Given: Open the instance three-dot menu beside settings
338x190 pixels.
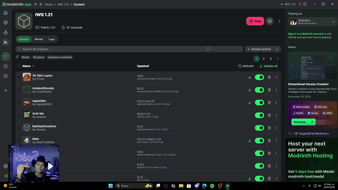Looking at the screenshot, I should pyautogui.click(x=279, y=21).
